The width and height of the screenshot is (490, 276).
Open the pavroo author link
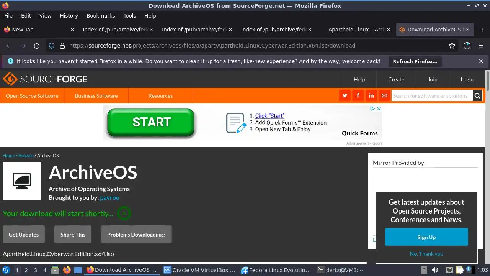109,197
